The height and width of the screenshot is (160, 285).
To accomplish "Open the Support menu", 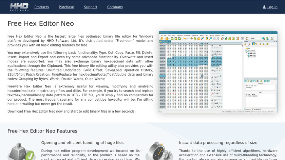I will [x=91, y=7].
